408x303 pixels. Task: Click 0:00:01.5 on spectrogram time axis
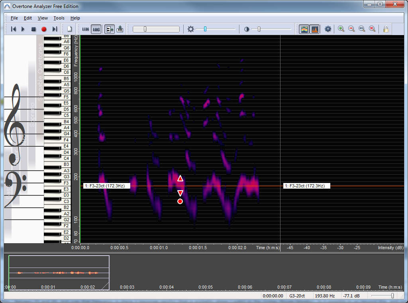(x=198, y=248)
